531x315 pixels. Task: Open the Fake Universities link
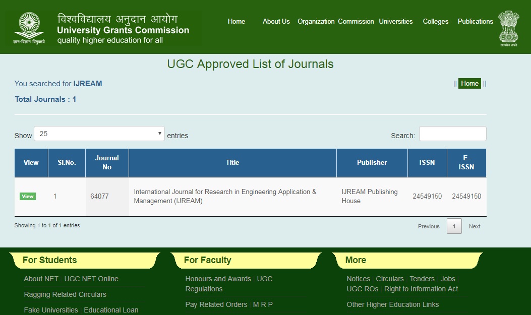click(50, 310)
